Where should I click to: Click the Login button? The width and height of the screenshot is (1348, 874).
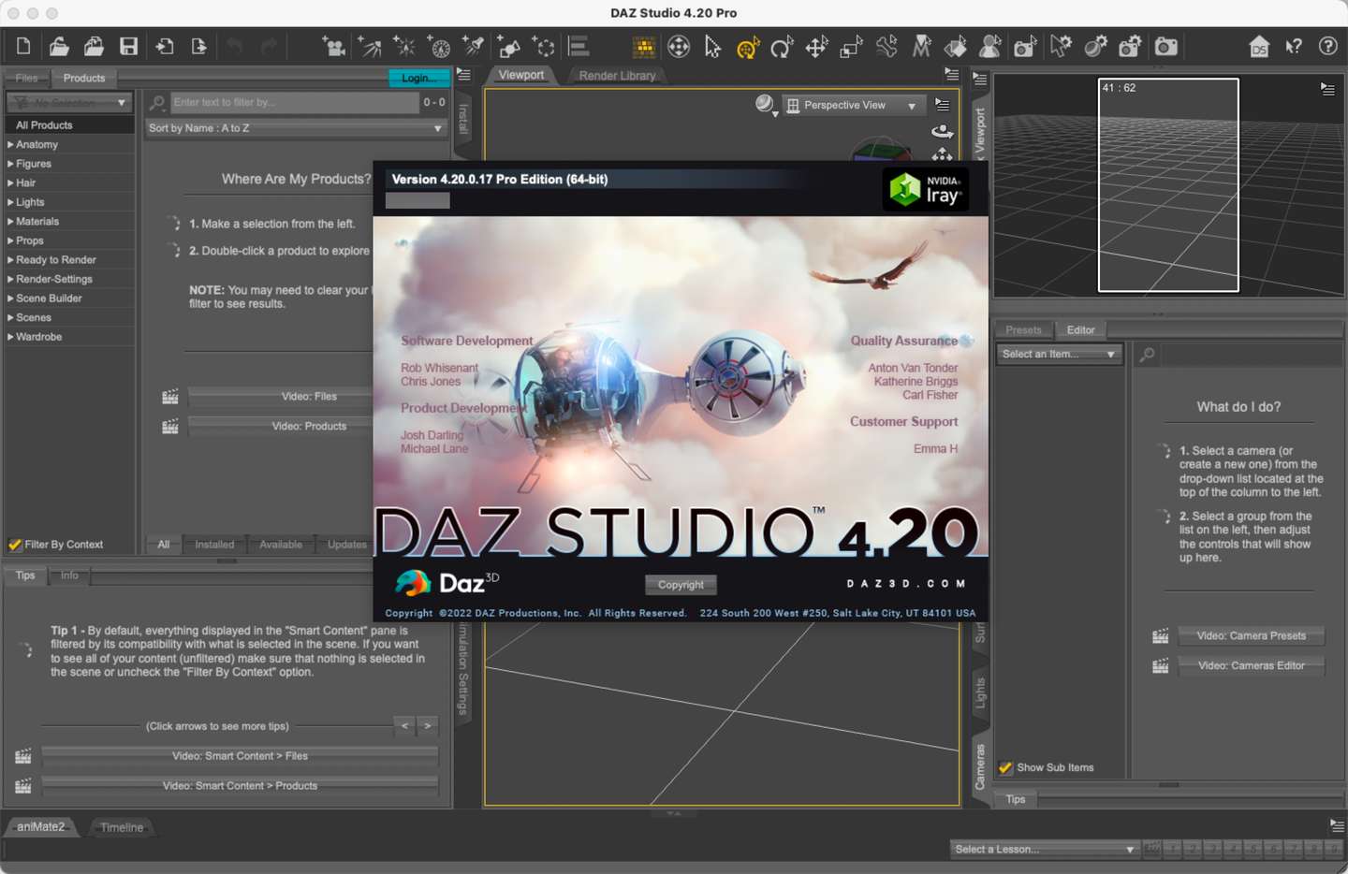418,79
